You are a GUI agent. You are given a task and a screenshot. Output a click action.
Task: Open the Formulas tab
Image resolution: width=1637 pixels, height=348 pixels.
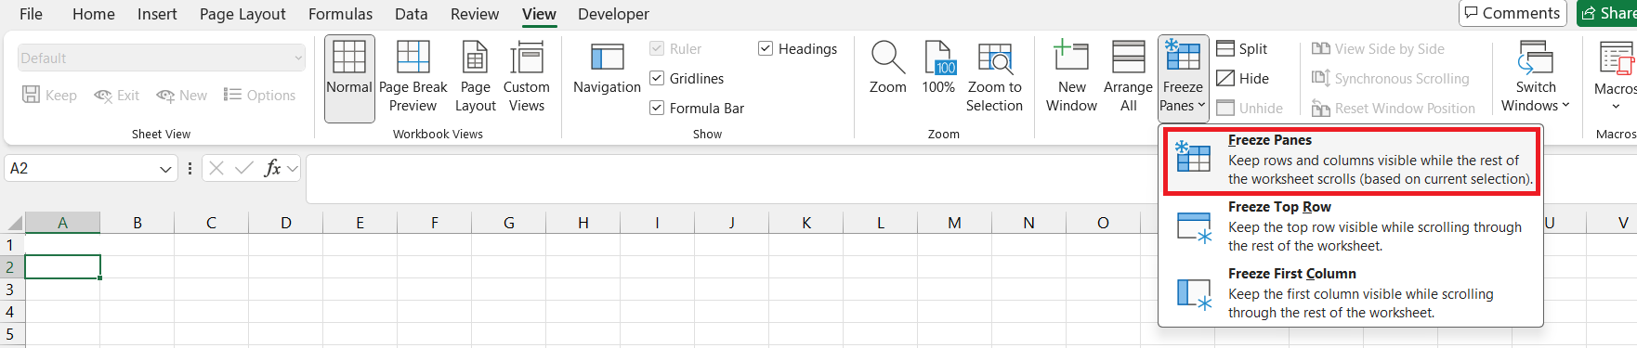340,14
